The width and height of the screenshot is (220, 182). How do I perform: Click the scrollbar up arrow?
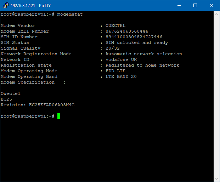(216, 14)
